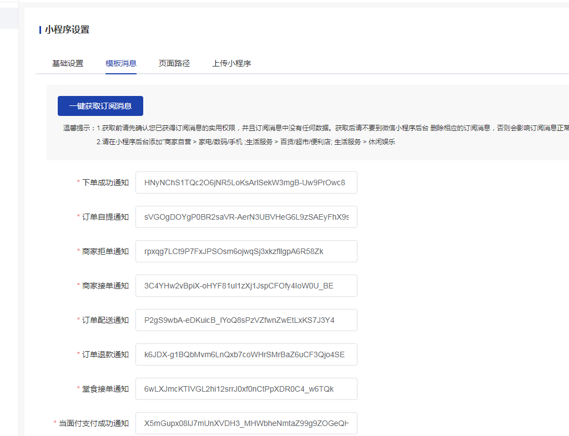Screen dimensions: 569x436
Task: Click the 订单自提通知 template ID field
Action: [x=246, y=217]
